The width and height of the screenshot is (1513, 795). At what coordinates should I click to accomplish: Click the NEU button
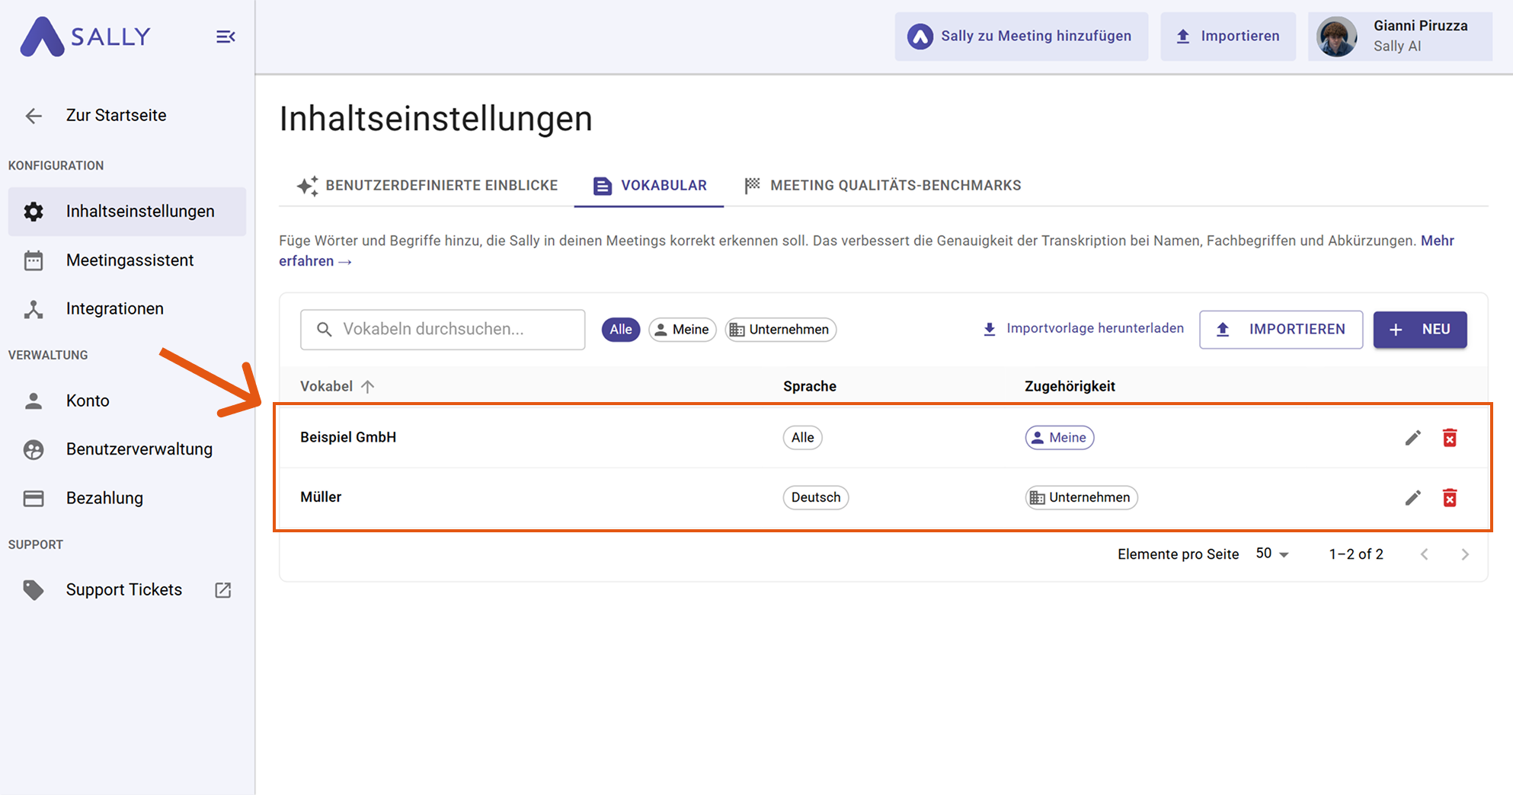pyautogui.click(x=1419, y=330)
